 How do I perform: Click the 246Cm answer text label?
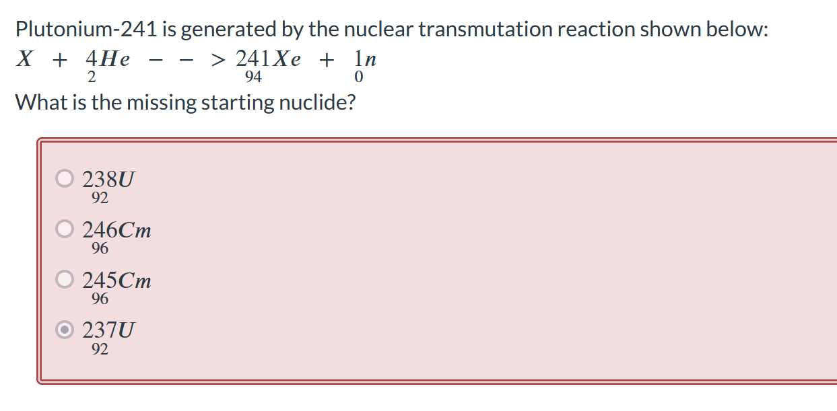tap(116, 230)
